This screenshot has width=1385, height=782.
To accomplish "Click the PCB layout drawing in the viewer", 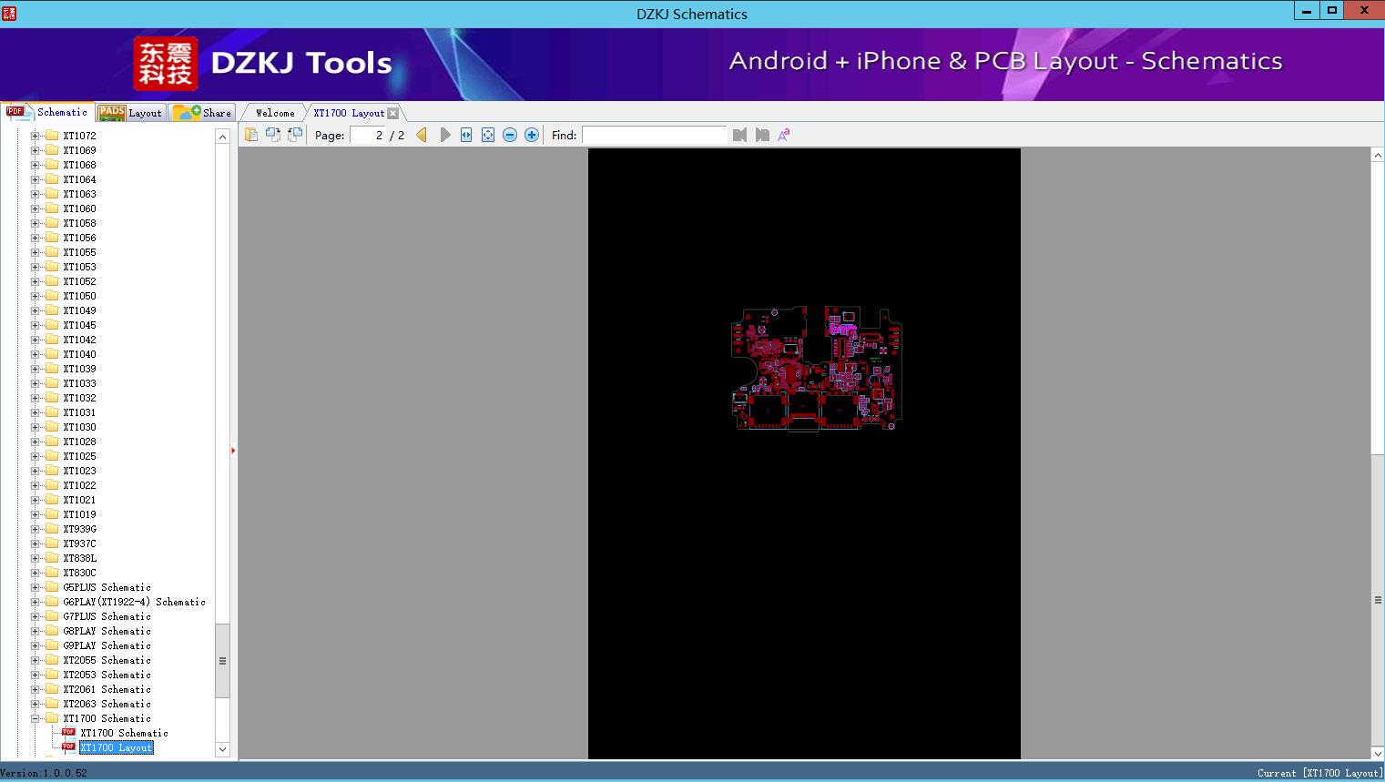I will tap(817, 368).
